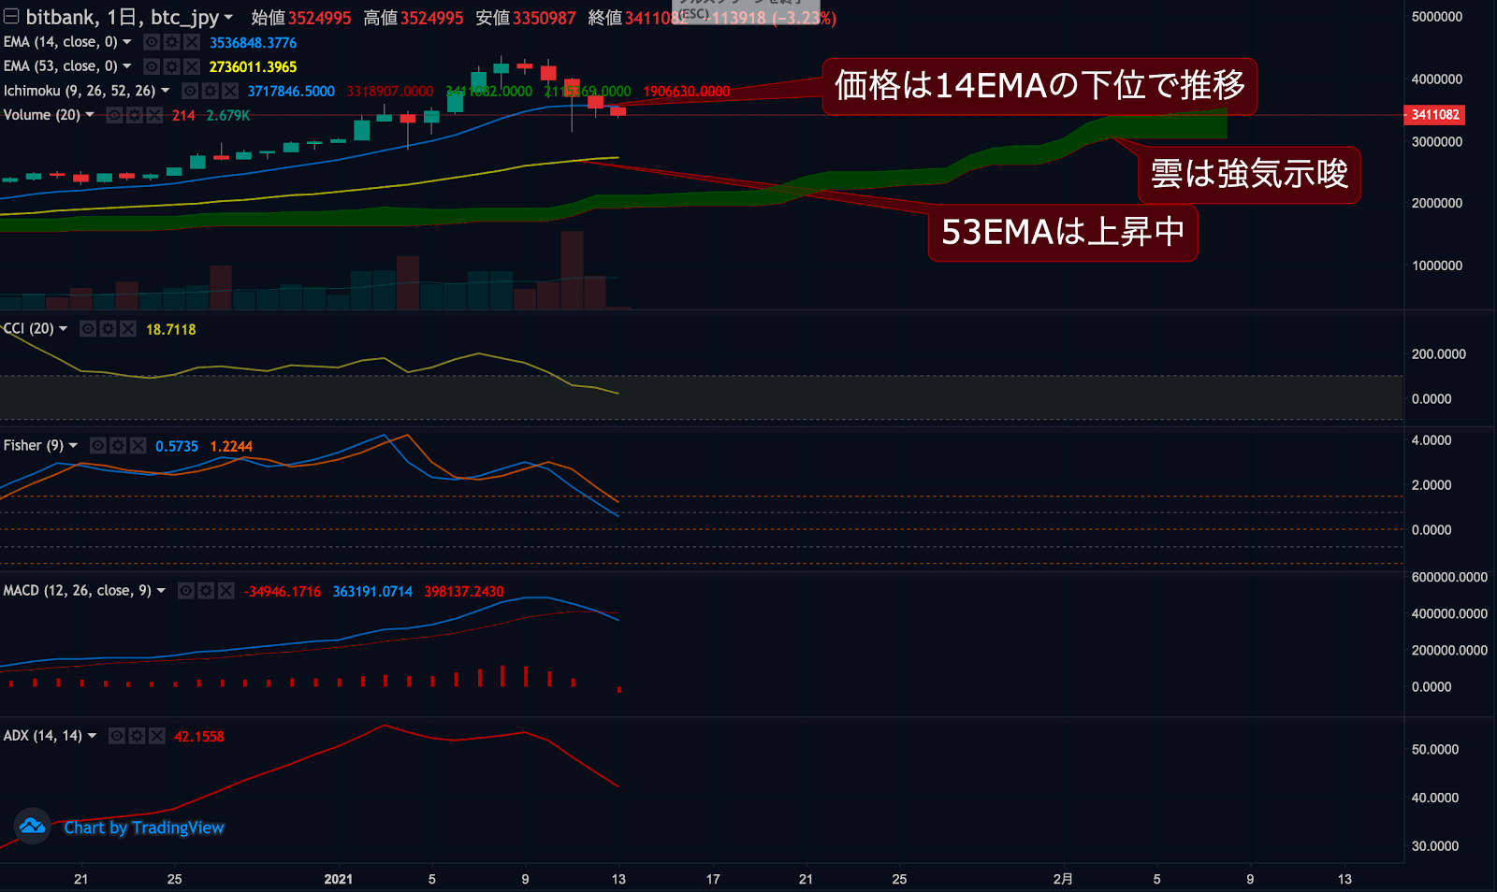Remove the Fisher indicator with X icon
This screenshot has height=892, width=1497.
[138, 446]
